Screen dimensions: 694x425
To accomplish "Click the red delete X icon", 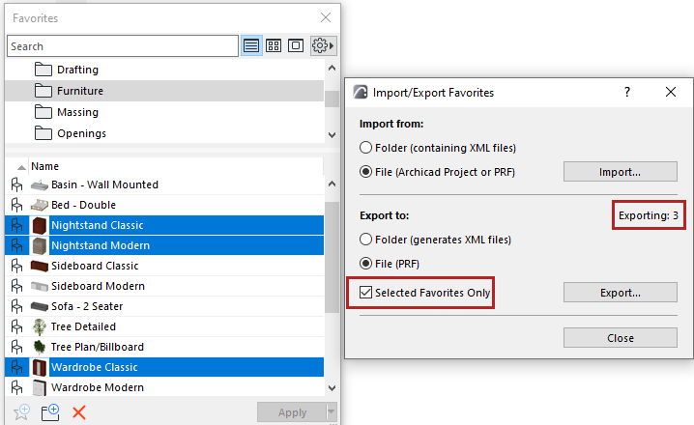I will pyautogui.click(x=79, y=411).
